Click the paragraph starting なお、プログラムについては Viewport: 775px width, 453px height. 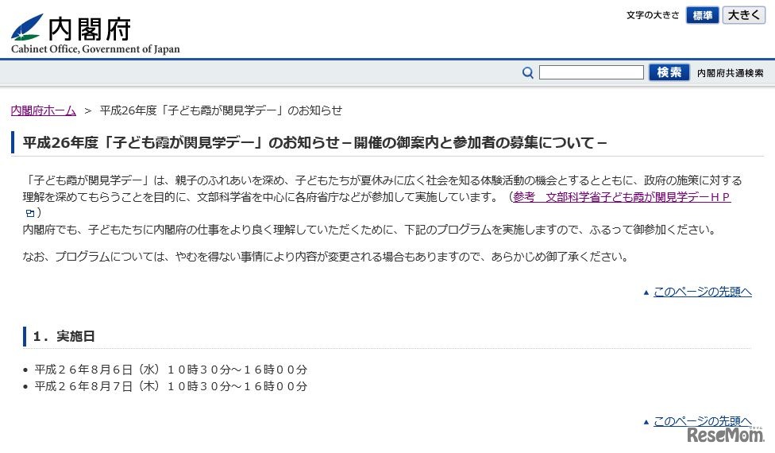[x=326, y=257]
